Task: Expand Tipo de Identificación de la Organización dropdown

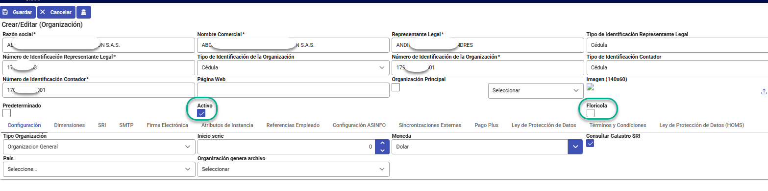Action: (293, 67)
